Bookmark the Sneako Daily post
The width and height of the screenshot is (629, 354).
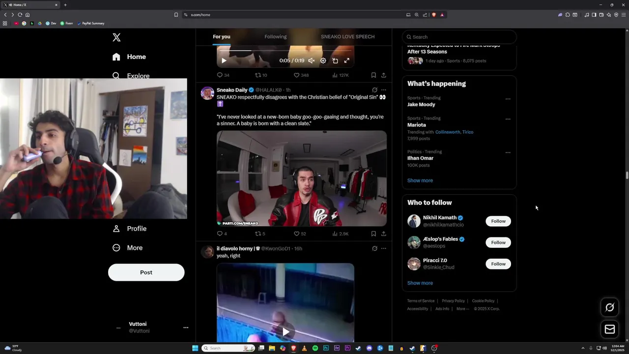click(373, 234)
